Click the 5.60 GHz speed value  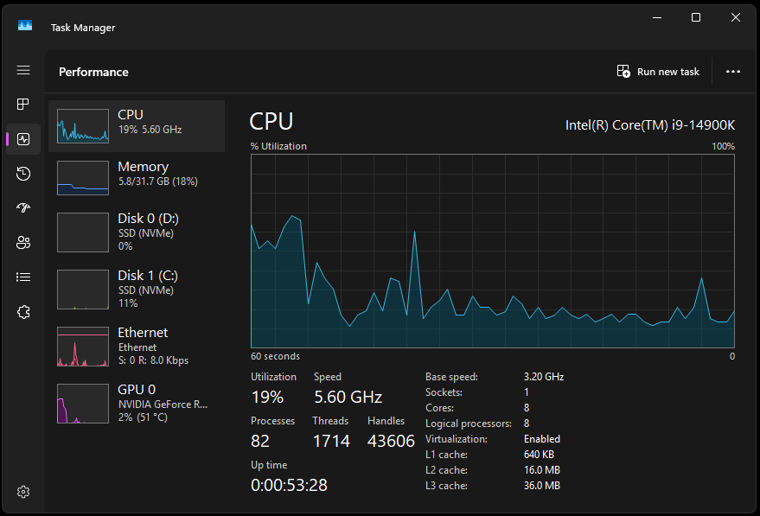point(348,398)
